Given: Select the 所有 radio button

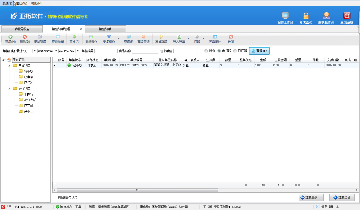Looking at the screenshot, I should click(206, 51).
